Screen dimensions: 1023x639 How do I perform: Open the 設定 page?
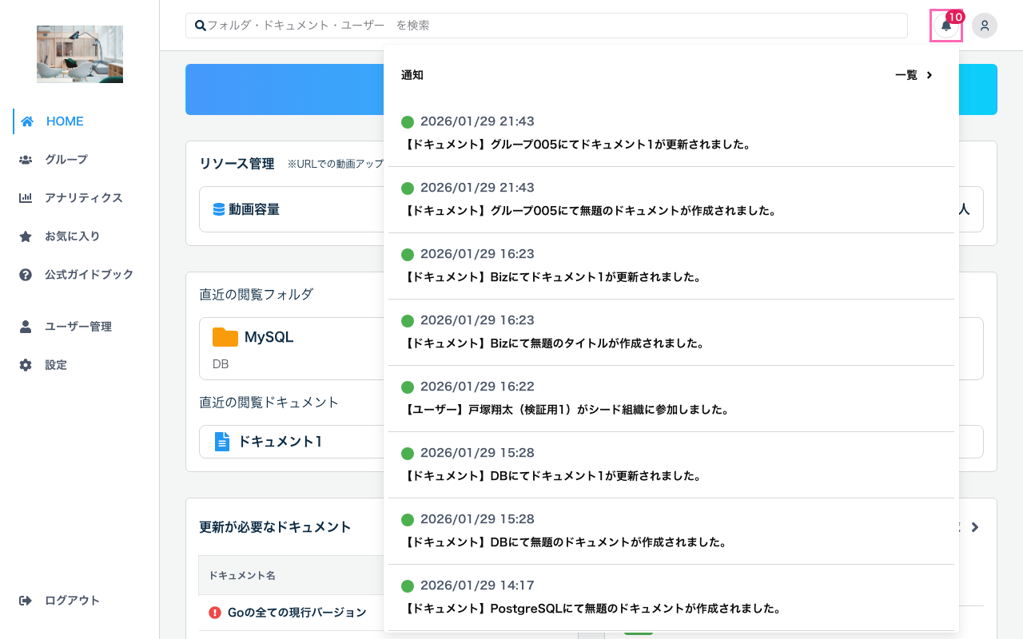coord(55,364)
